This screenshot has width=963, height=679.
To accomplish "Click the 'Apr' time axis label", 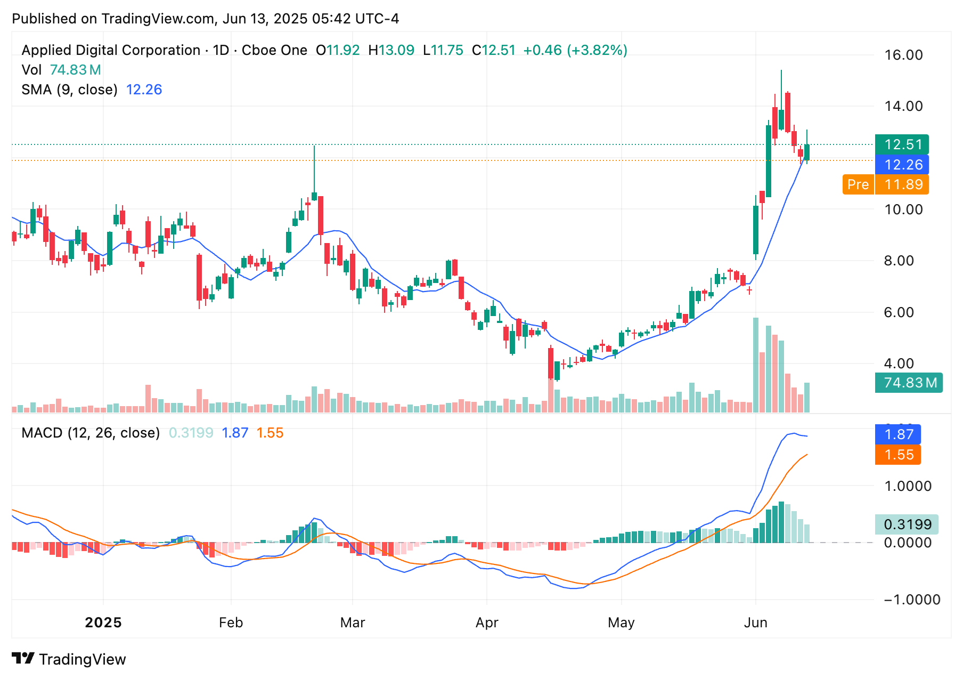I will [x=487, y=623].
